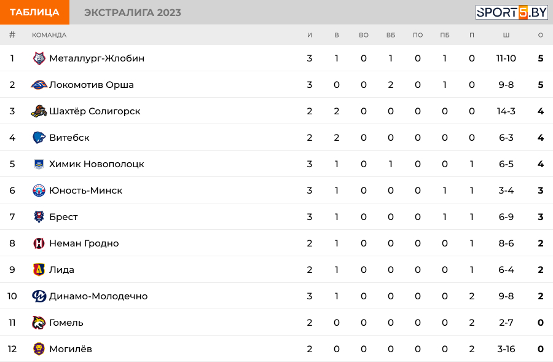
Task: Click the Гомель team logo
Action: coord(39,323)
